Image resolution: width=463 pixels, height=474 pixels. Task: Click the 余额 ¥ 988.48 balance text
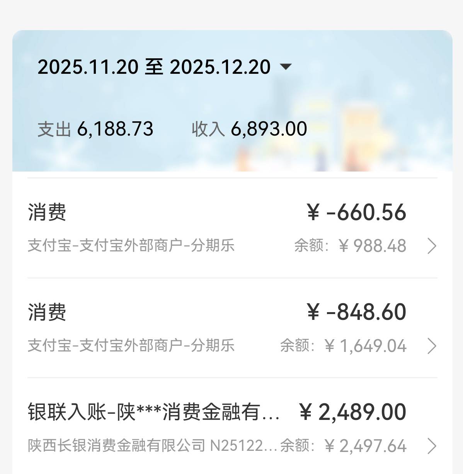click(x=350, y=246)
